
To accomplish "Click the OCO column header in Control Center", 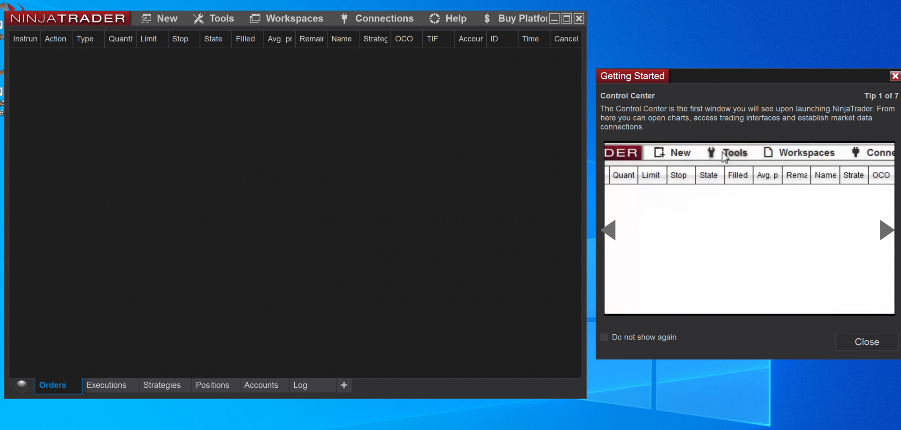I will tap(406, 39).
